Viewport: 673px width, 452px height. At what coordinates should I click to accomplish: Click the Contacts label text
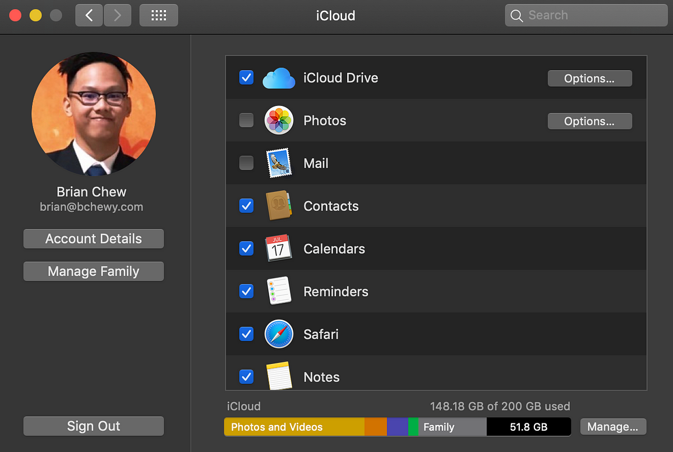331,206
